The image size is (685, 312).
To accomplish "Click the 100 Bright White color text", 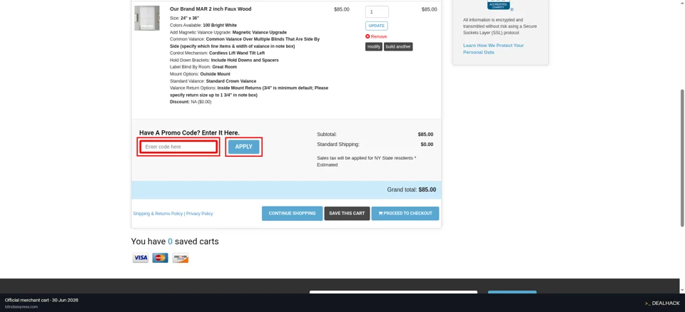I will click(x=220, y=26).
